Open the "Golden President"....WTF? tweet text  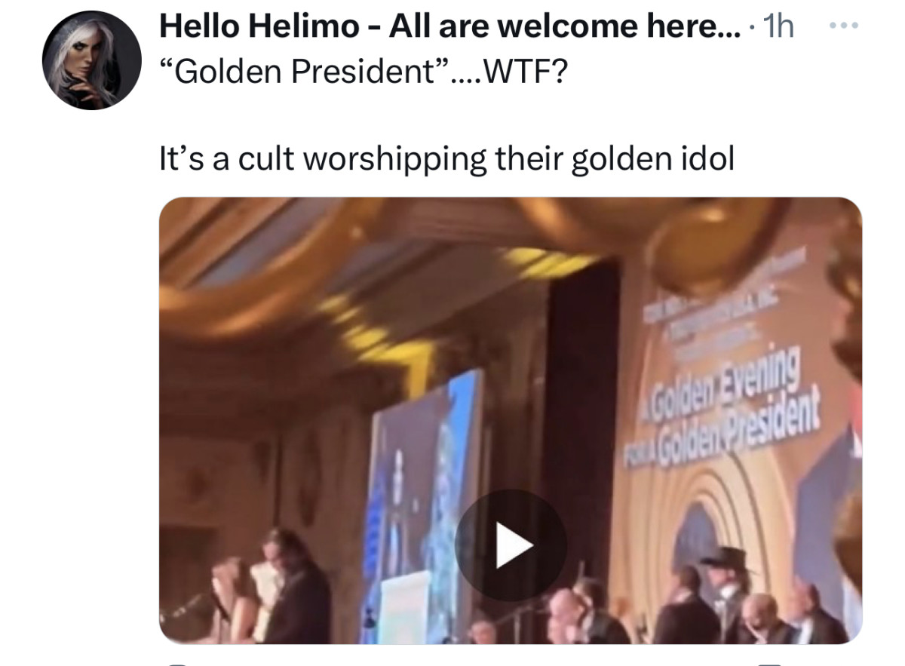361,72
